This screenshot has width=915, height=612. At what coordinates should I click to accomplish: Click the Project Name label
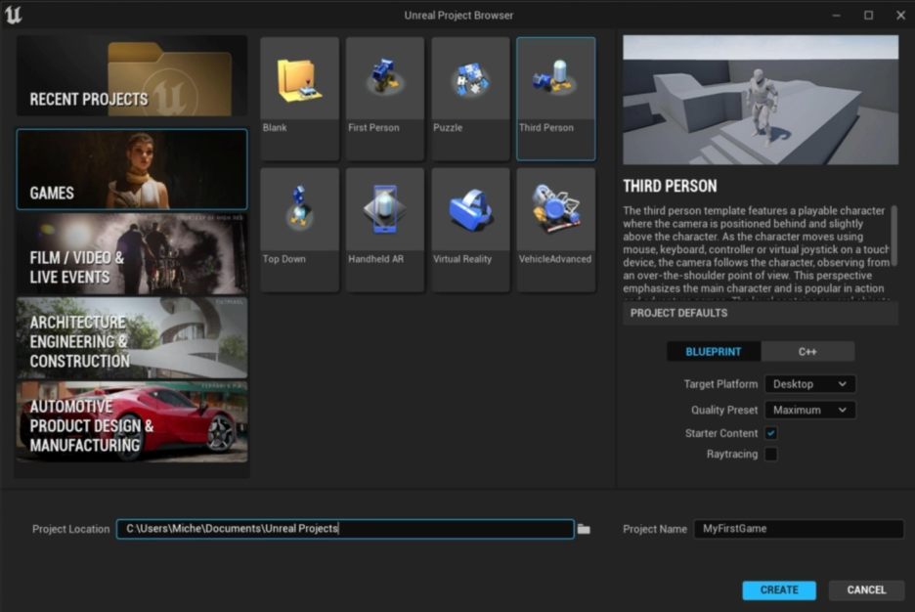[x=655, y=529]
